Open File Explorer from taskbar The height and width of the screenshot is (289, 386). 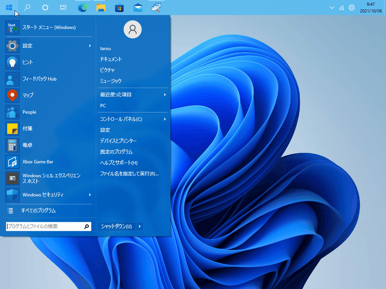(101, 8)
